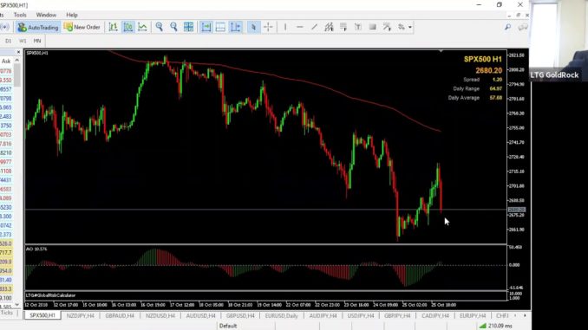This screenshot has width=588, height=330.
Task: Draw a vertical line on chart
Action: 285,27
